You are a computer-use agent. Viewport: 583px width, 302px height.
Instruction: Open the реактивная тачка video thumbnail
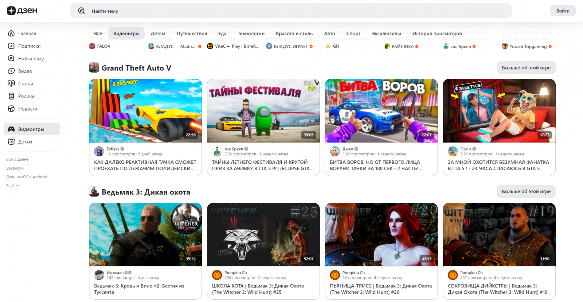[x=145, y=111]
